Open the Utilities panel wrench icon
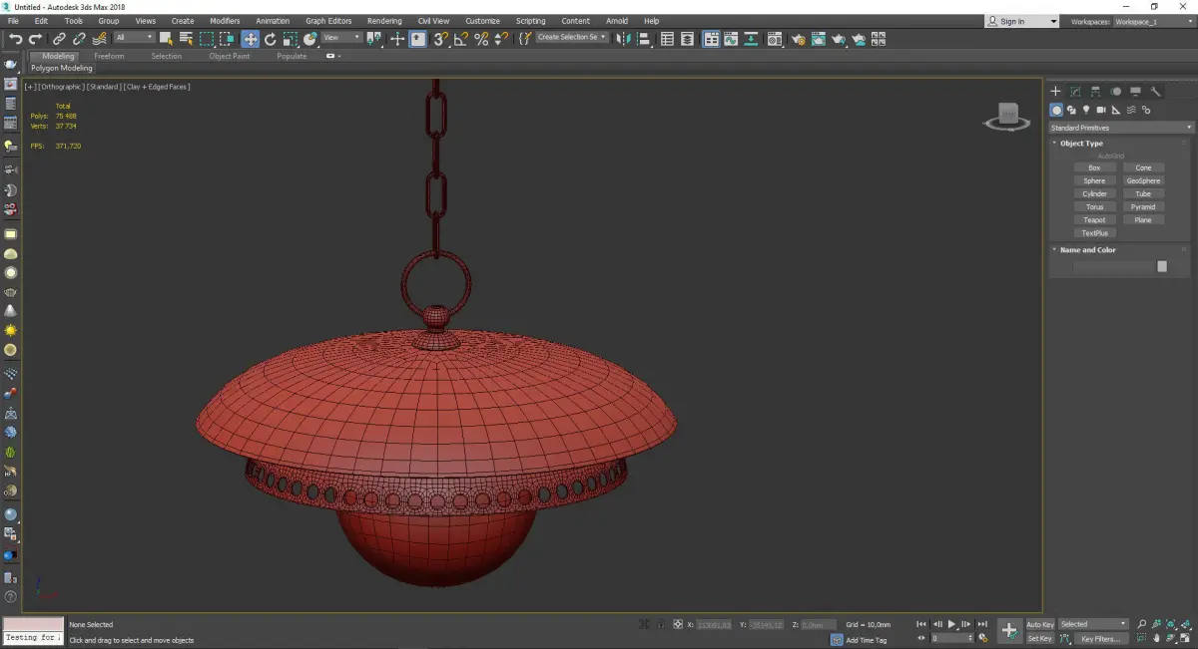This screenshot has width=1198, height=649. tap(1156, 91)
